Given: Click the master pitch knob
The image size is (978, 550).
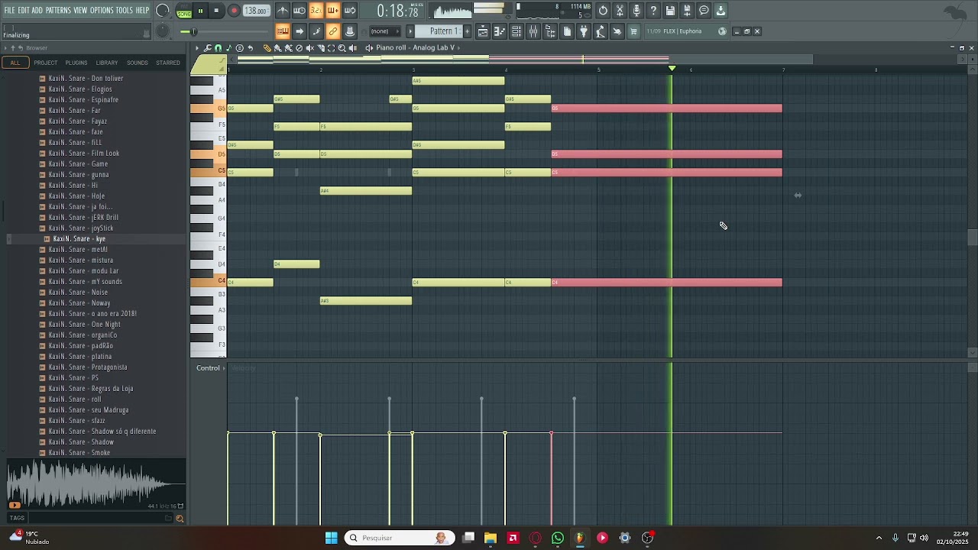Looking at the screenshot, I should 163,31.
